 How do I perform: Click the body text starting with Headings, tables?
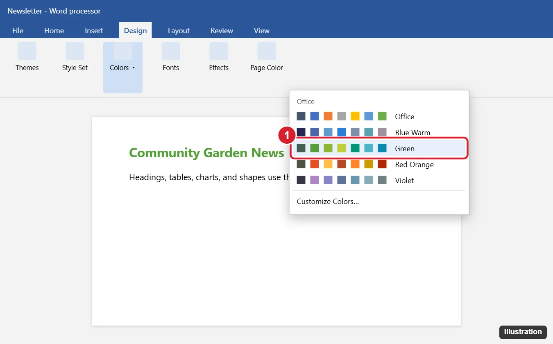(209, 177)
